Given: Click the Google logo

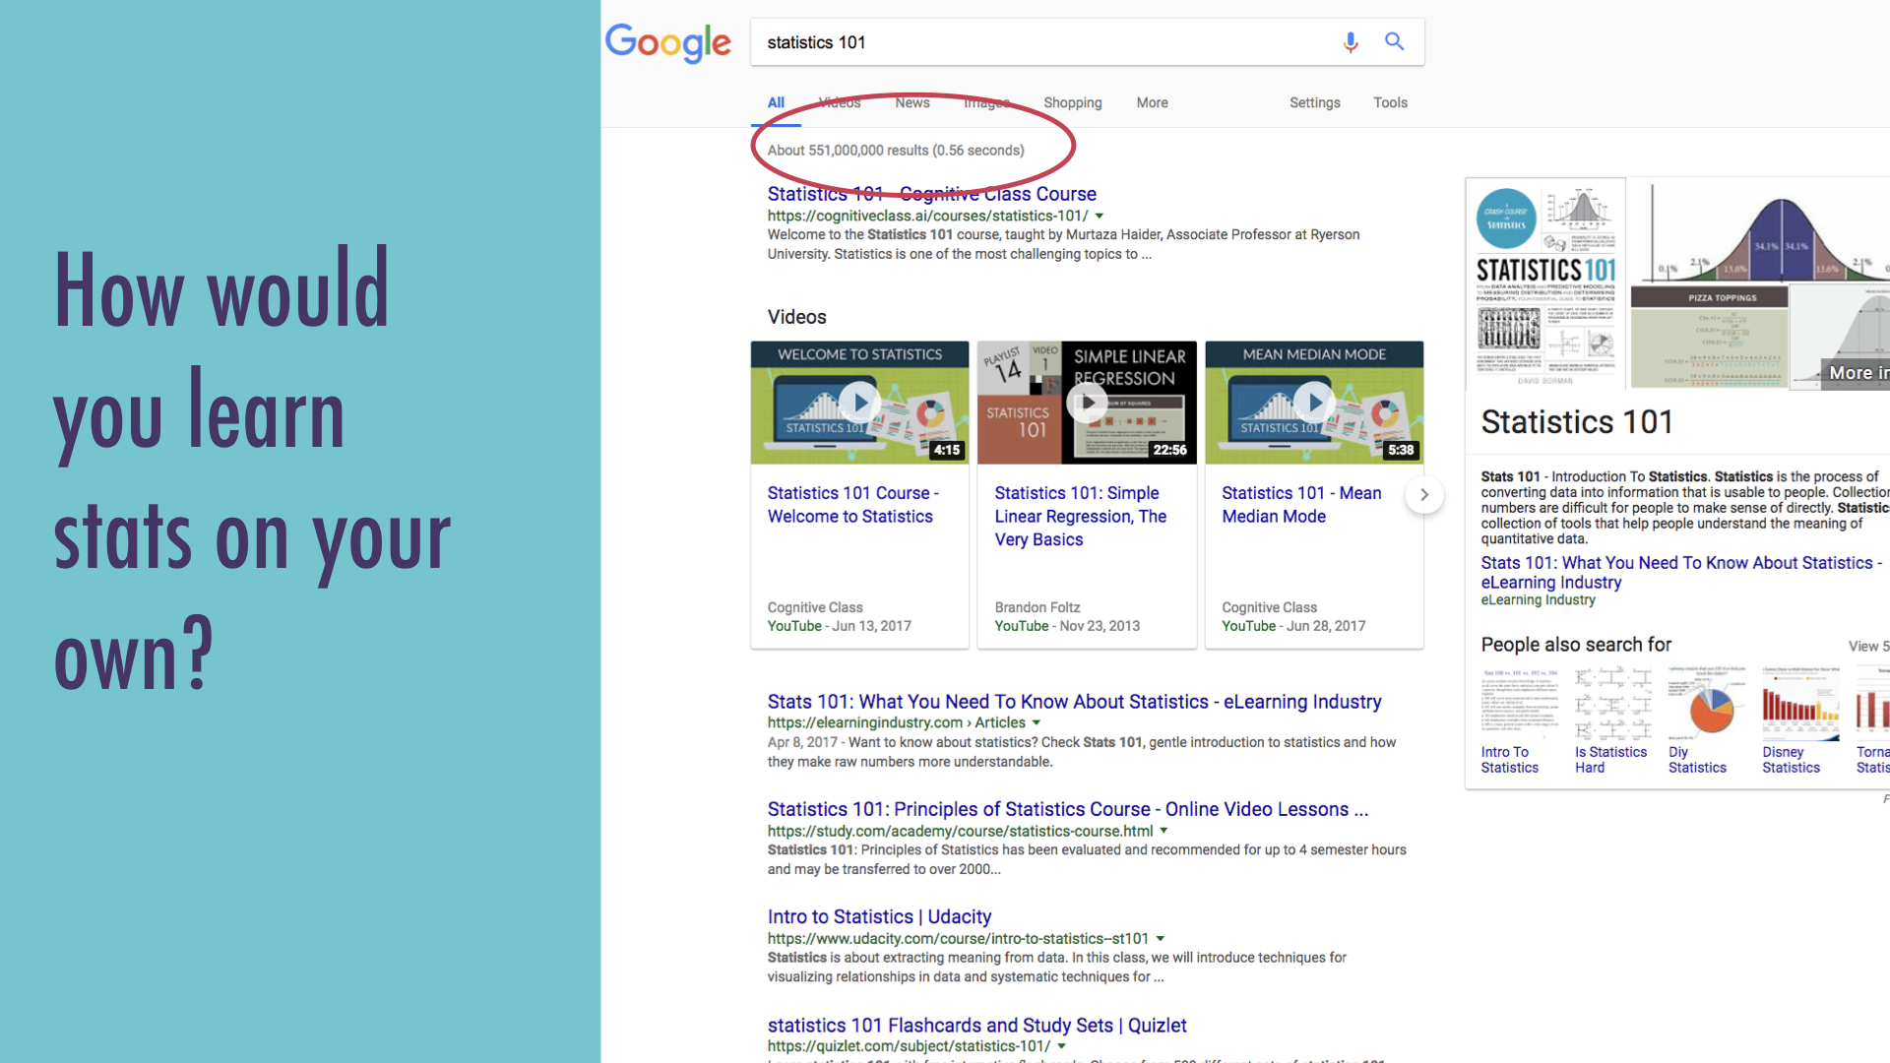Looking at the screenshot, I should coord(668,42).
